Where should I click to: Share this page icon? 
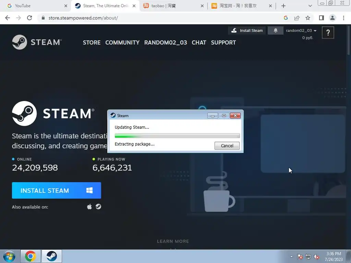[297, 18]
